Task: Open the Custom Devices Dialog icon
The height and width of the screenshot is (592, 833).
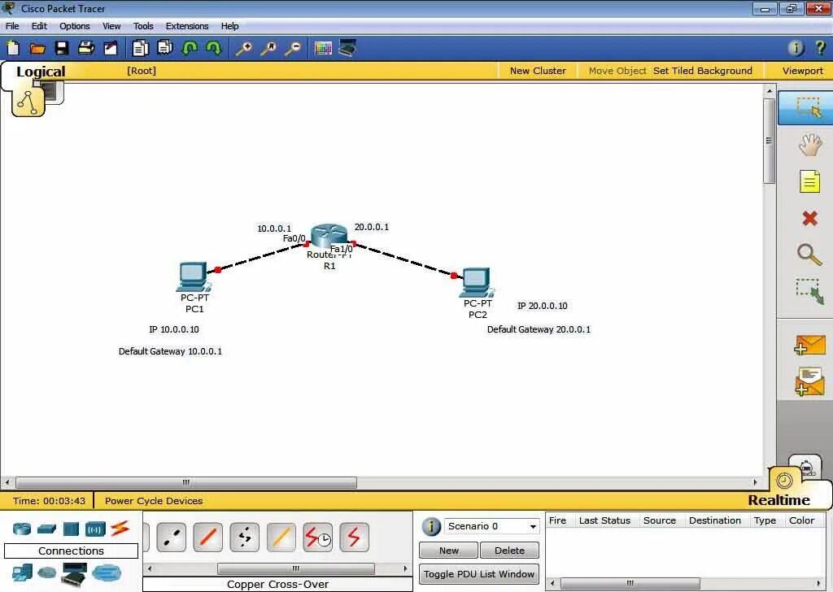Action: pyautogui.click(x=347, y=48)
